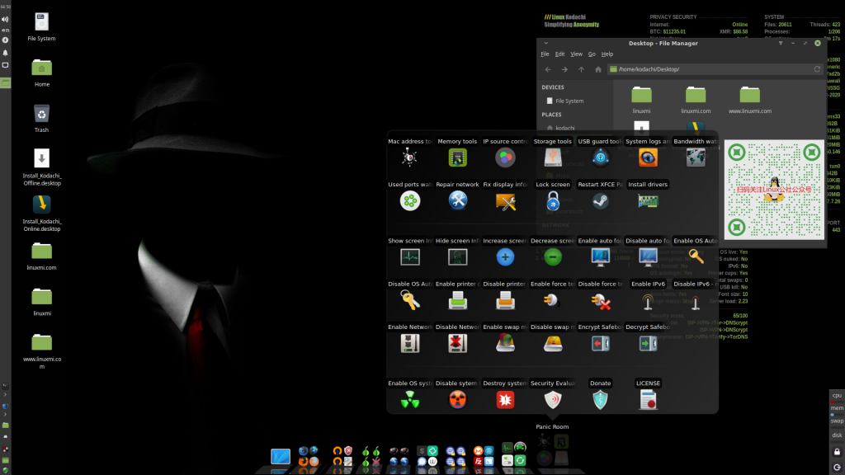Viewport: 845px width, 475px height.
Task: Go to parent folder in File Manager
Action: coord(581,69)
